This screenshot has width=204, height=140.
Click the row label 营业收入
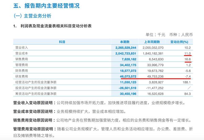pyautogui.click(x=22, y=48)
